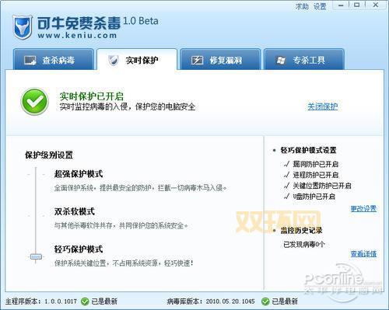Click the checkmark beside U盘防护已开启
The image size is (389, 310).
point(286,197)
